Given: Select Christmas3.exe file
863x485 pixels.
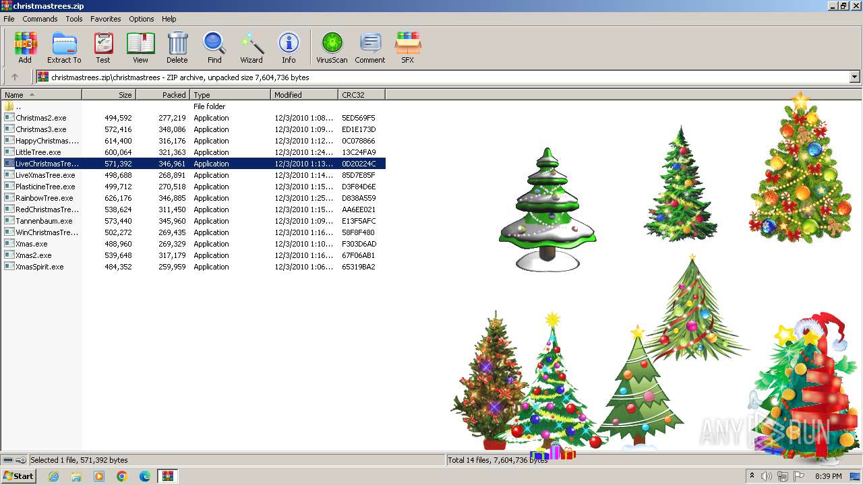Looking at the screenshot, I should coord(193,129).
